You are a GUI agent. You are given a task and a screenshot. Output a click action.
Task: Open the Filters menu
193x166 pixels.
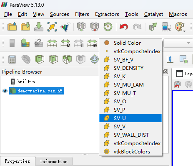pos(82,14)
